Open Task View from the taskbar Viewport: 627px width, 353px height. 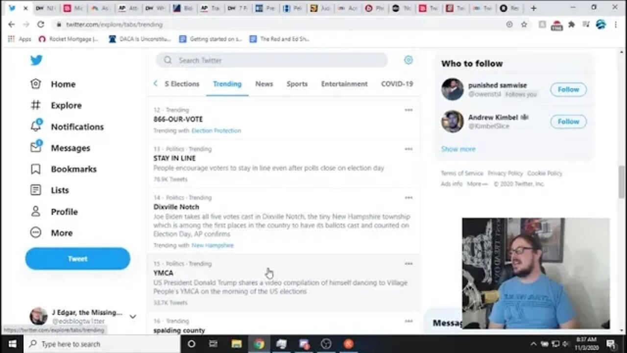point(214,344)
